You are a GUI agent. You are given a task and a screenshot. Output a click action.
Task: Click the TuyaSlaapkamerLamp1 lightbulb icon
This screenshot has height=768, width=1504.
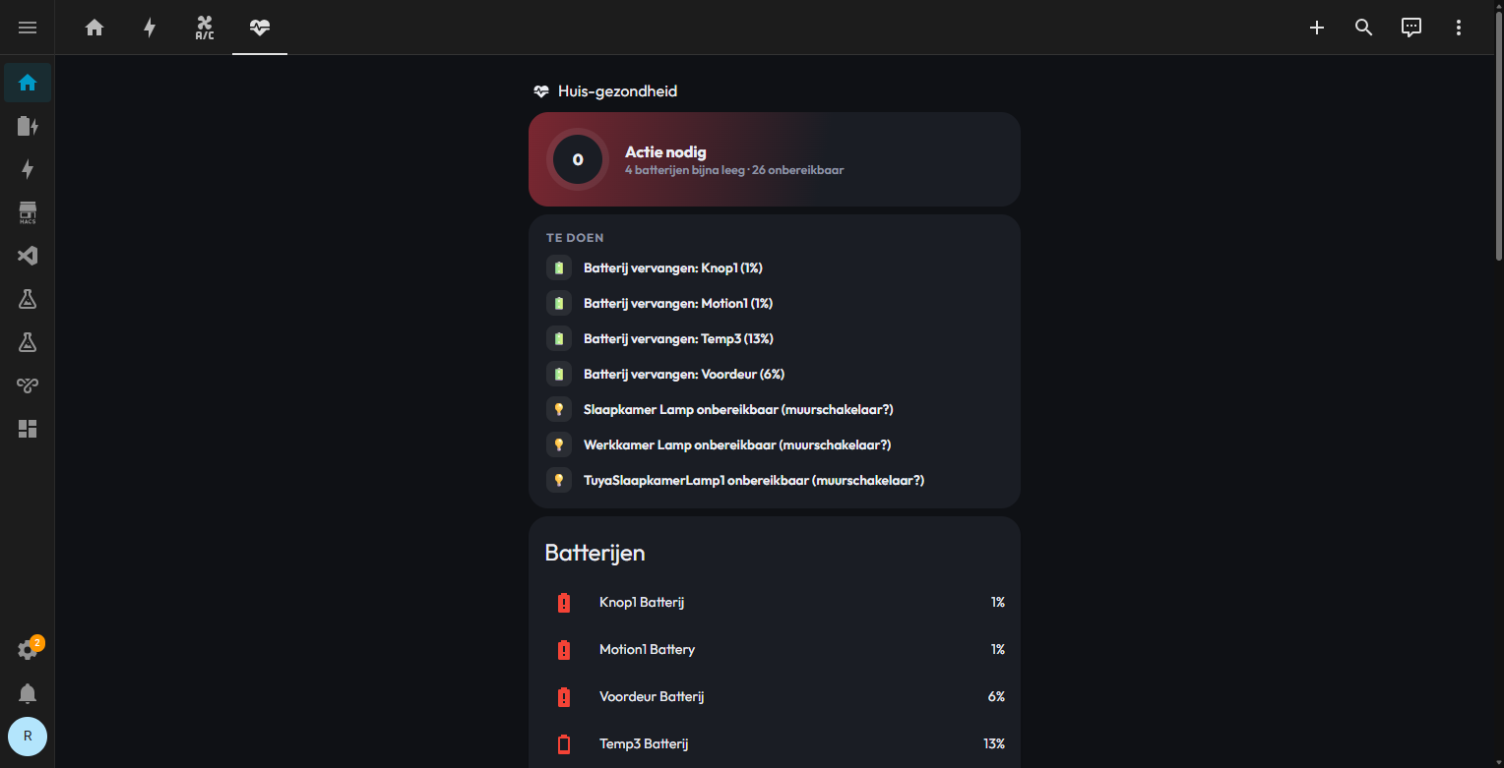[559, 480]
